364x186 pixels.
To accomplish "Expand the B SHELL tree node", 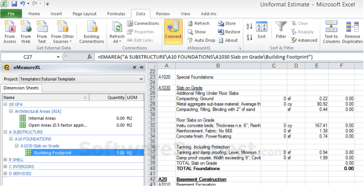I will 5,159.
